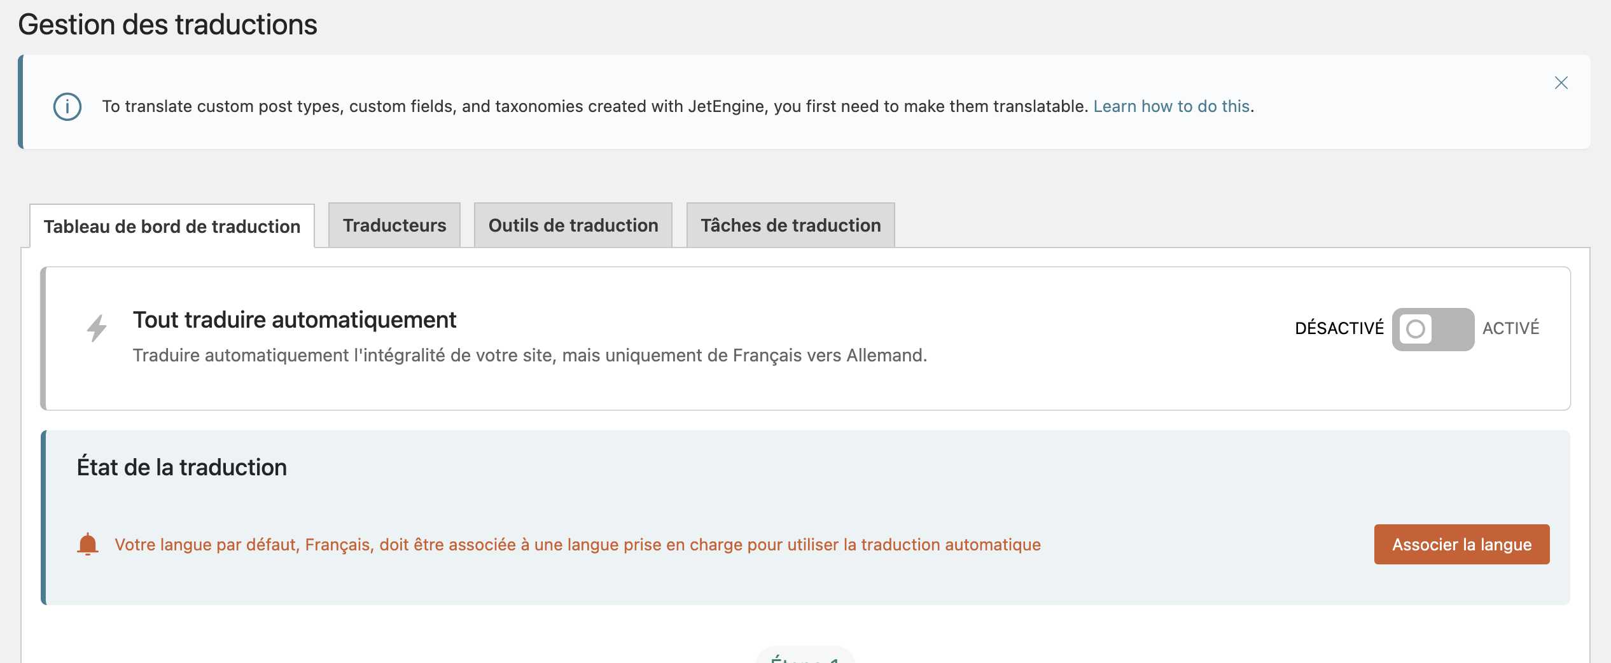
Task: Open the Traducteurs tab
Action: (x=394, y=225)
